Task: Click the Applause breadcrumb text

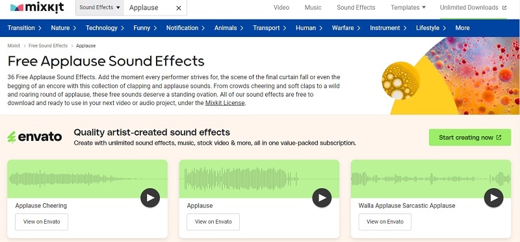Action: pyautogui.click(x=86, y=45)
